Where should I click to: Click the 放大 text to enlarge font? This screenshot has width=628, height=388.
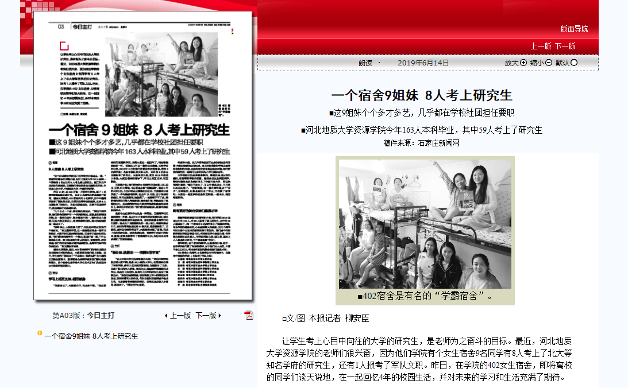pos(511,63)
